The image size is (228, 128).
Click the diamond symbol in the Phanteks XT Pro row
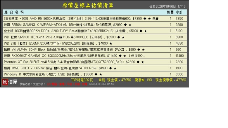click(138, 62)
